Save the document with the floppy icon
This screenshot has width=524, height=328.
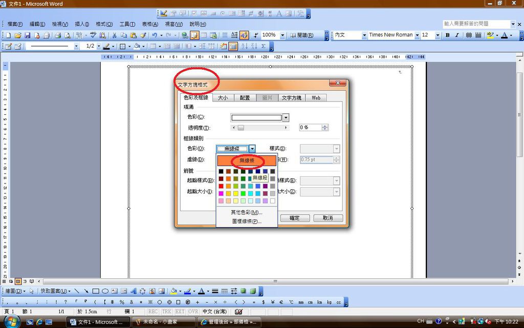coord(28,35)
